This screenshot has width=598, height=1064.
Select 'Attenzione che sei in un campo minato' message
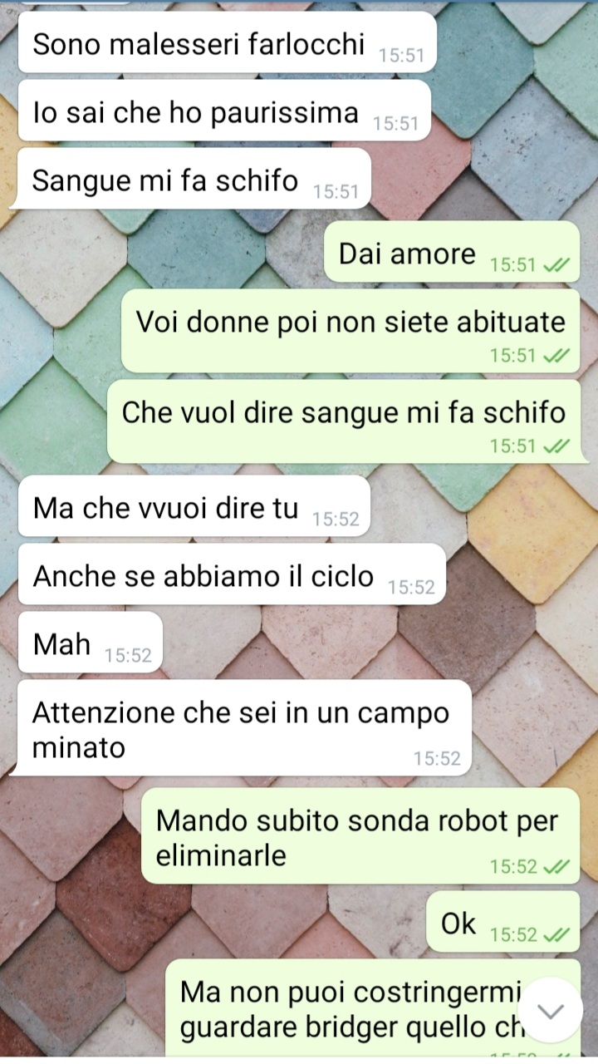point(241,728)
